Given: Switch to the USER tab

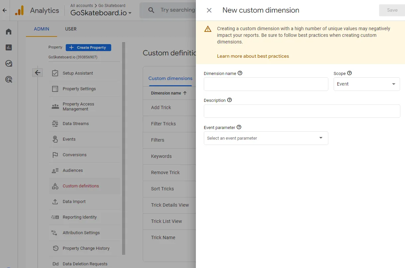Looking at the screenshot, I should point(71,29).
